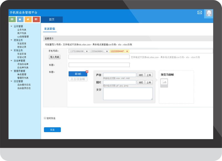Focus the import file path field

point(99,57)
